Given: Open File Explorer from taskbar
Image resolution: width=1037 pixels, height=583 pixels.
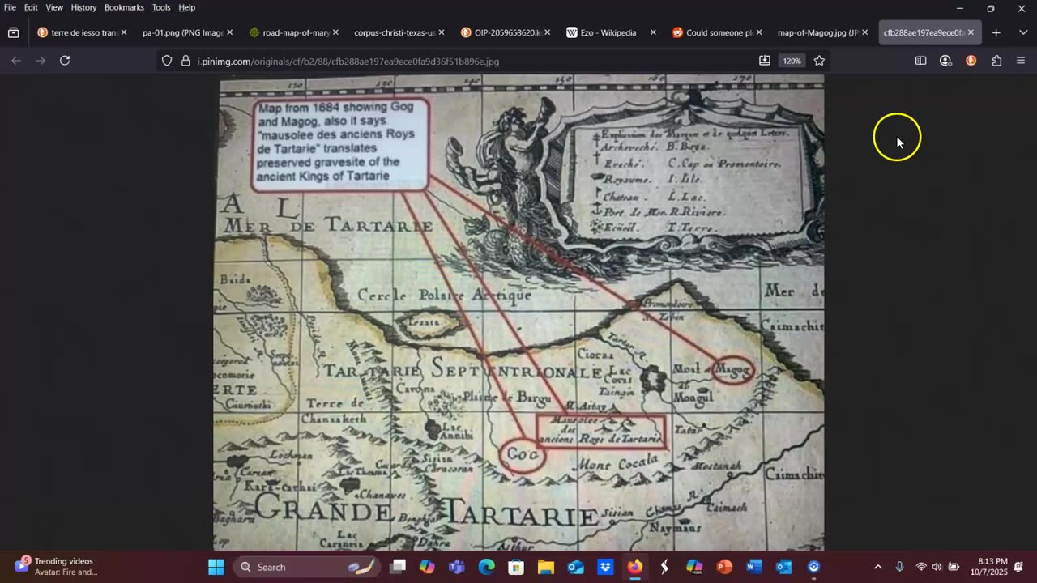Looking at the screenshot, I should pyautogui.click(x=545, y=567).
